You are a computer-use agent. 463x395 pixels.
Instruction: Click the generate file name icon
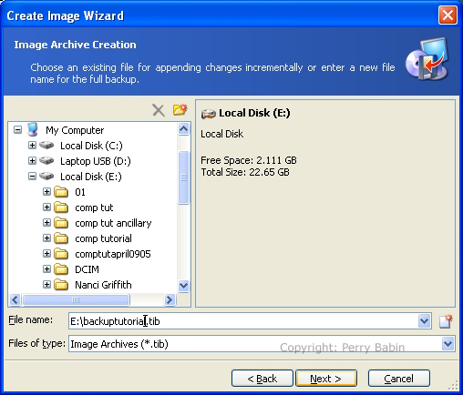point(446,321)
